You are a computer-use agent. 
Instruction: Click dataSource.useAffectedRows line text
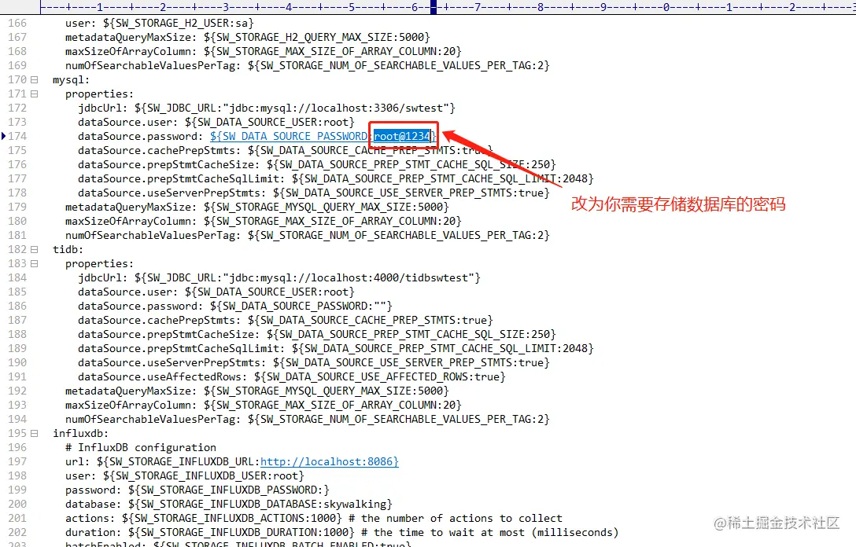[292, 376]
